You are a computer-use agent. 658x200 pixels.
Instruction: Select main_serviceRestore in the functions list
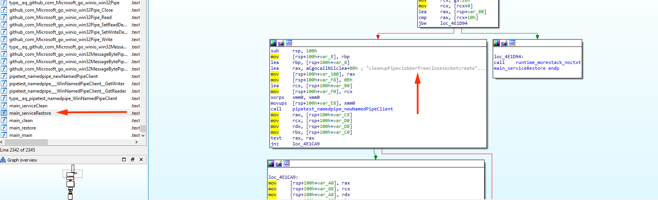[30, 113]
